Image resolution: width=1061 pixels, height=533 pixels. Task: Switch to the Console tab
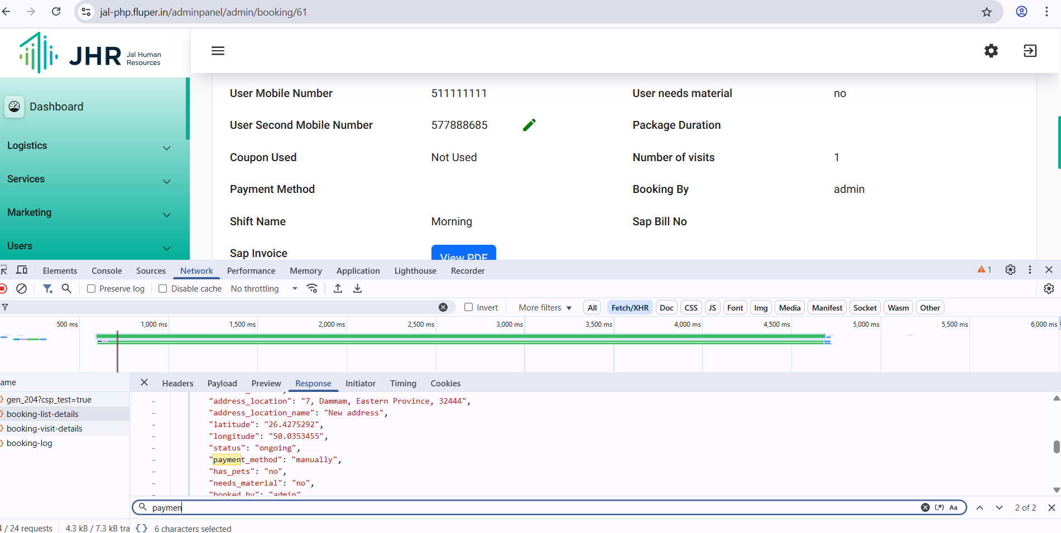[x=106, y=271]
